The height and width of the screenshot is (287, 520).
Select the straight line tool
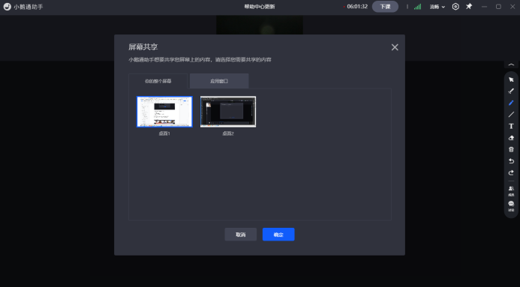click(511, 115)
